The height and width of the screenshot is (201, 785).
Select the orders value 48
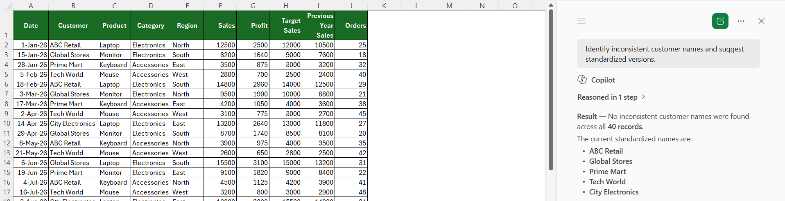(351, 192)
